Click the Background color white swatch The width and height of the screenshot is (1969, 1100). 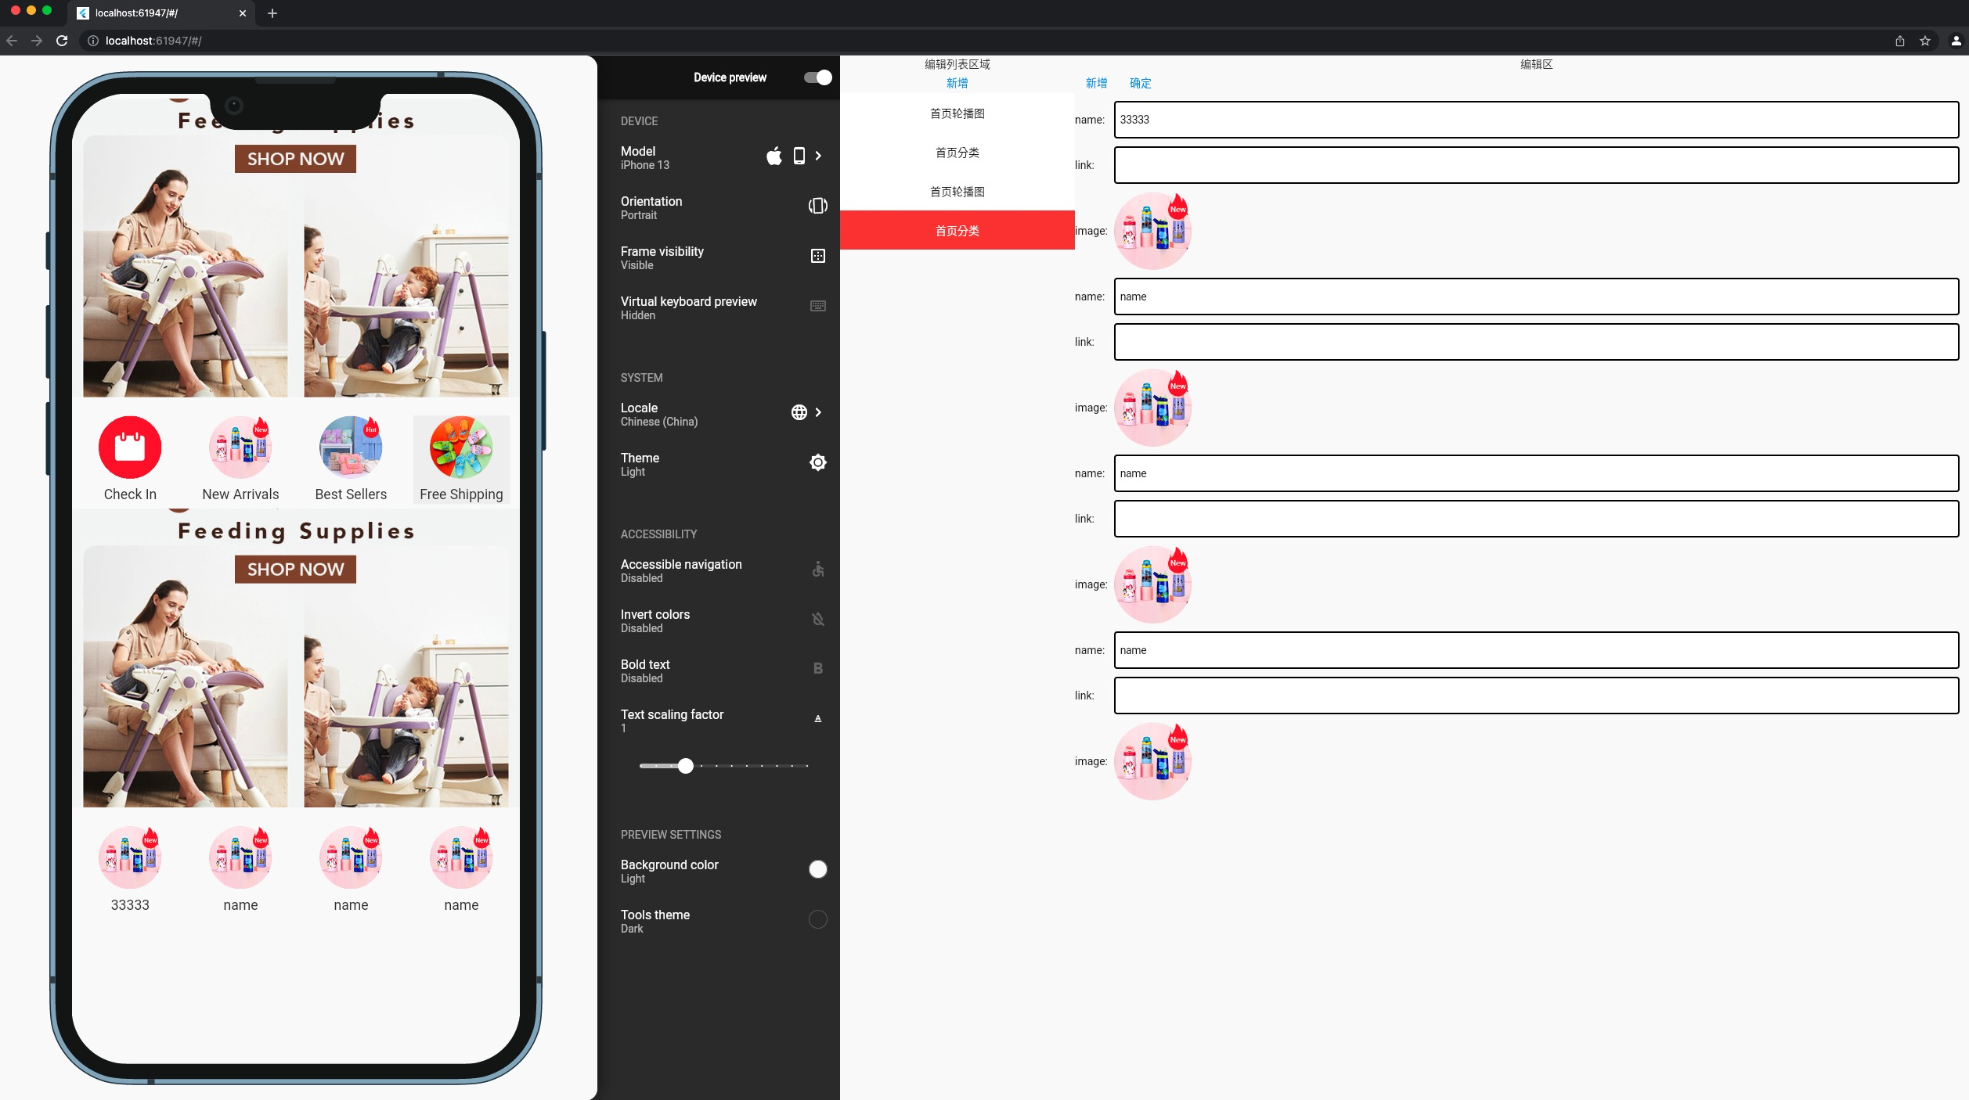tap(817, 869)
